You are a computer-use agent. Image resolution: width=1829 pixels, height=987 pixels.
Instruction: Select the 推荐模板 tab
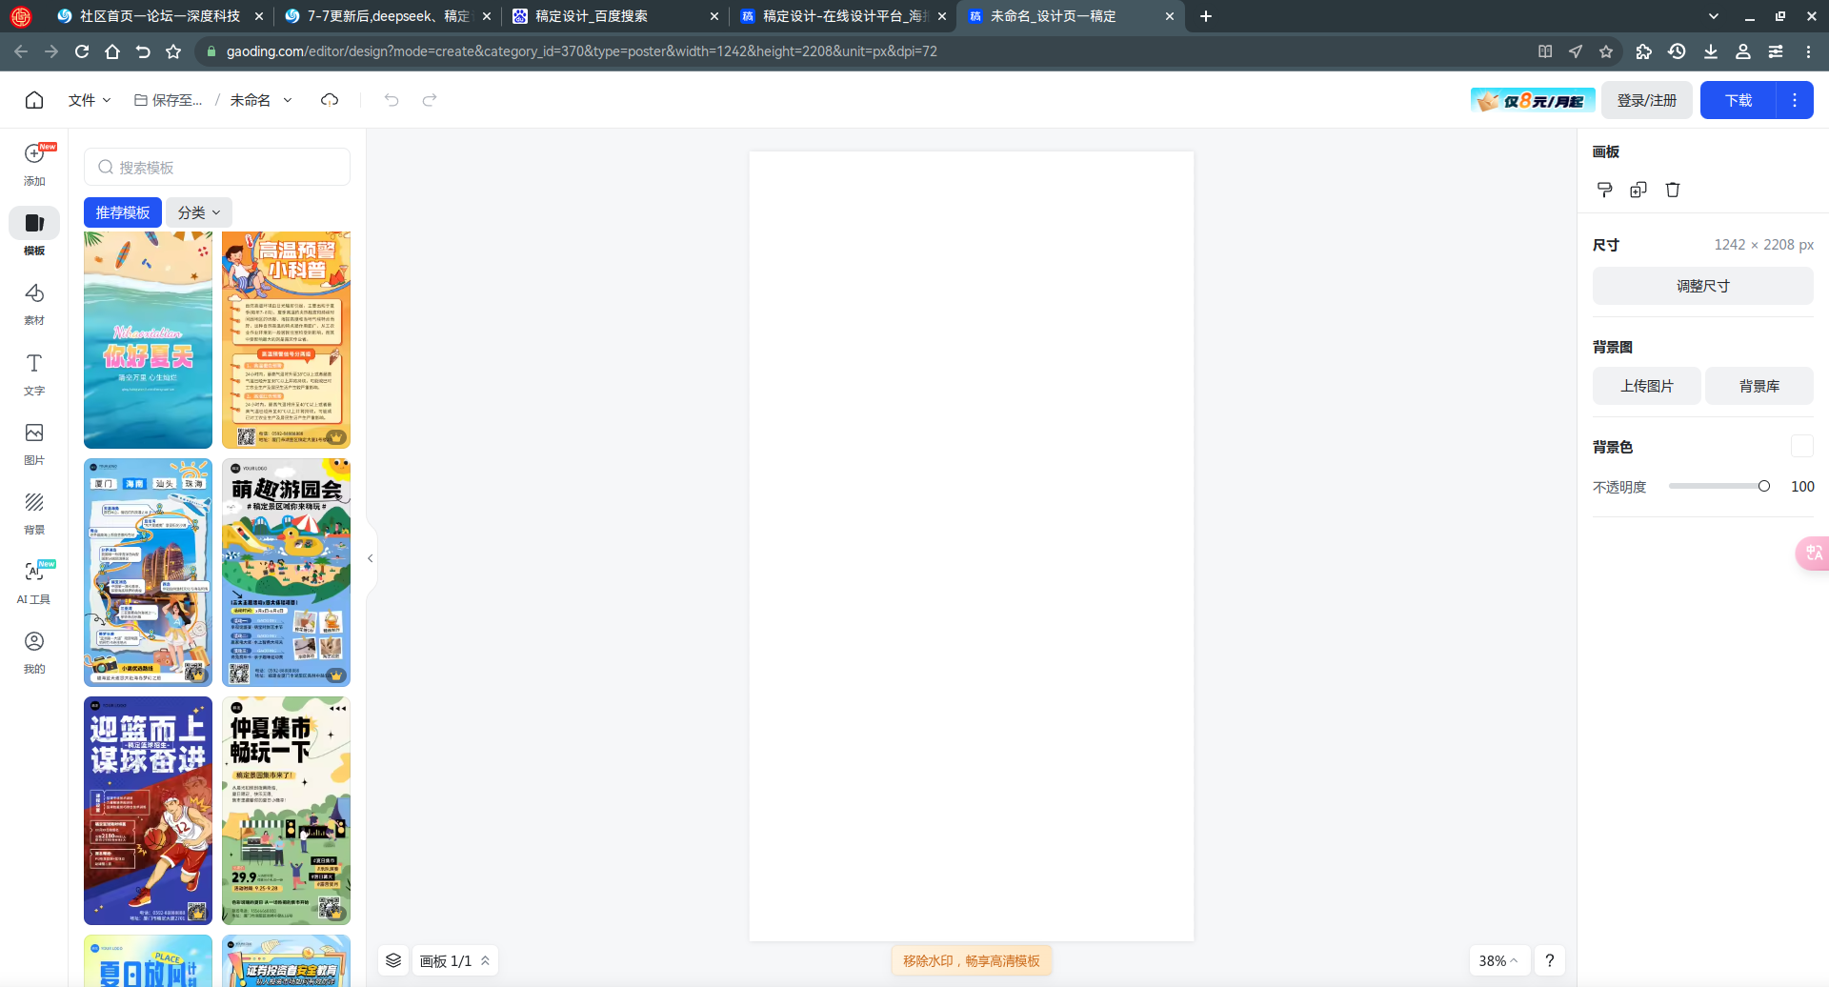tap(123, 212)
